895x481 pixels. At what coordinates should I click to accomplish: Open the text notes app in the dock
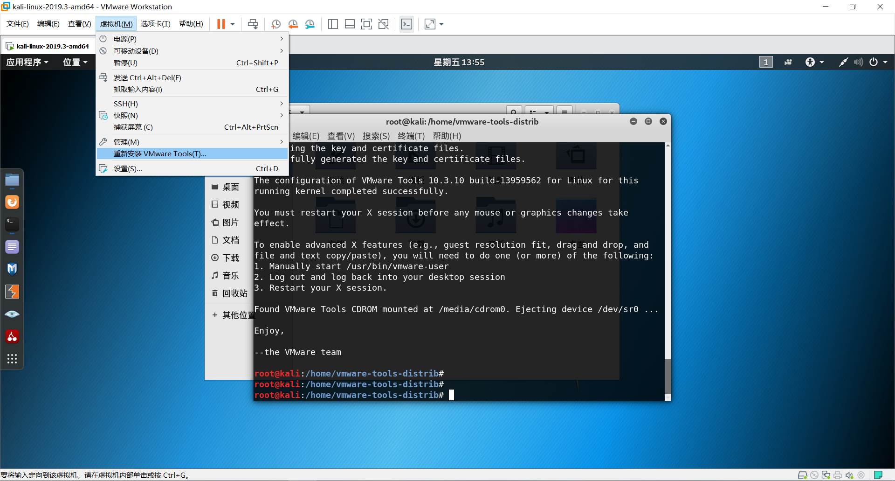coord(12,247)
